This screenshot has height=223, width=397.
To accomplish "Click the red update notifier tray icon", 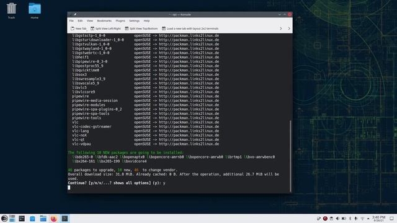I will (325, 219).
